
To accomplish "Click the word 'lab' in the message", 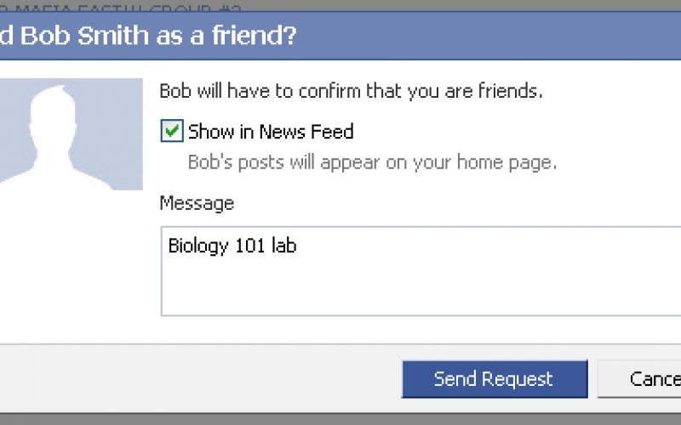I will tap(284, 246).
